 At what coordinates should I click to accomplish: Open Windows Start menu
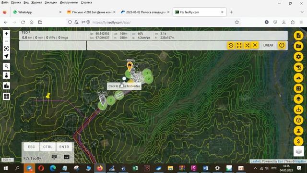(x=5, y=168)
